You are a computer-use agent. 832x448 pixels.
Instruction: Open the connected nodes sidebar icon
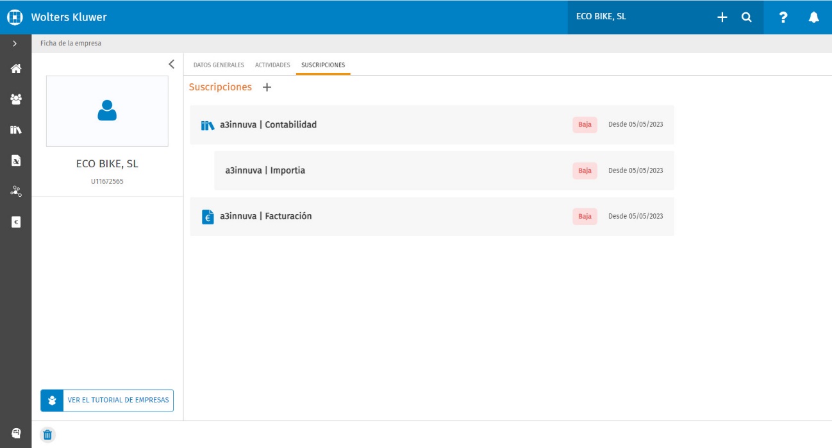coord(16,191)
